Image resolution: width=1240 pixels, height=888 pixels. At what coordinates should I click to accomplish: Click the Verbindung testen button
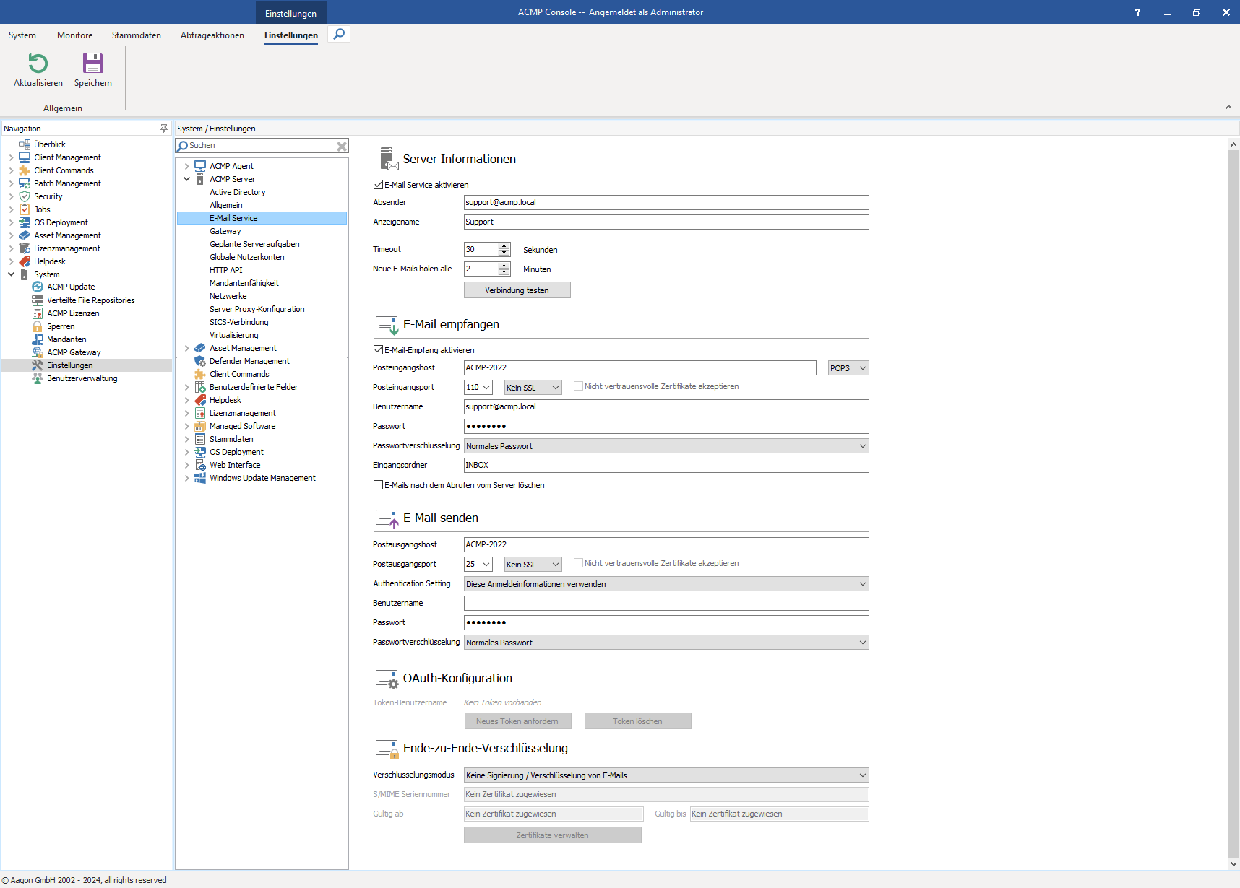(x=517, y=290)
